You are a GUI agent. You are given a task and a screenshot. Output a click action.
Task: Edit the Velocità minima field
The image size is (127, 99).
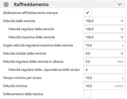(104, 86)
